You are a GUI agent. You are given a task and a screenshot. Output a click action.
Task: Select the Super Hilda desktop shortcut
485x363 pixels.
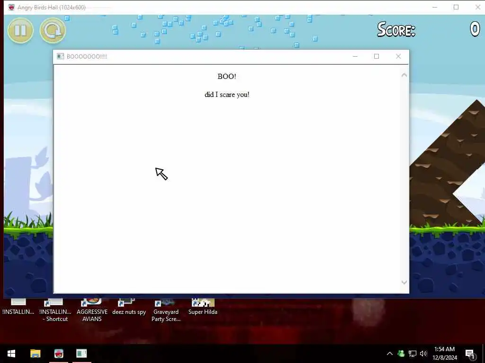coord(203,308)
